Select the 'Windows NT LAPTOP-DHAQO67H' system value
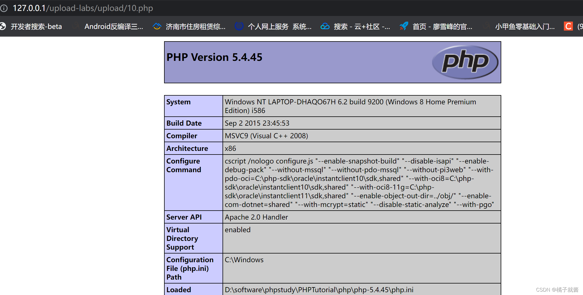 click(x=350, y=106)
